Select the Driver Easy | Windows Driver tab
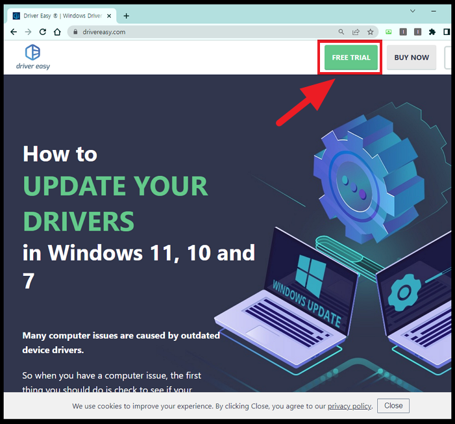Image resolution: width=455 pixels, height=424 pixels. (62, 16)
